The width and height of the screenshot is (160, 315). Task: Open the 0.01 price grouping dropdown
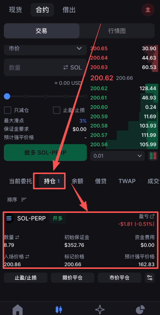click(x=118, y=156)
